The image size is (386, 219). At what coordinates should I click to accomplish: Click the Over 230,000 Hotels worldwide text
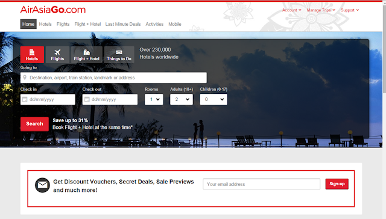[x=159, y=54]
